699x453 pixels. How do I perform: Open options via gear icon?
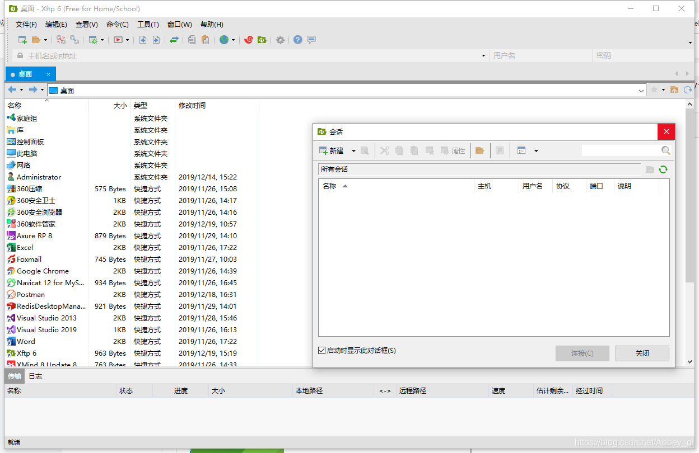(280, 40)
